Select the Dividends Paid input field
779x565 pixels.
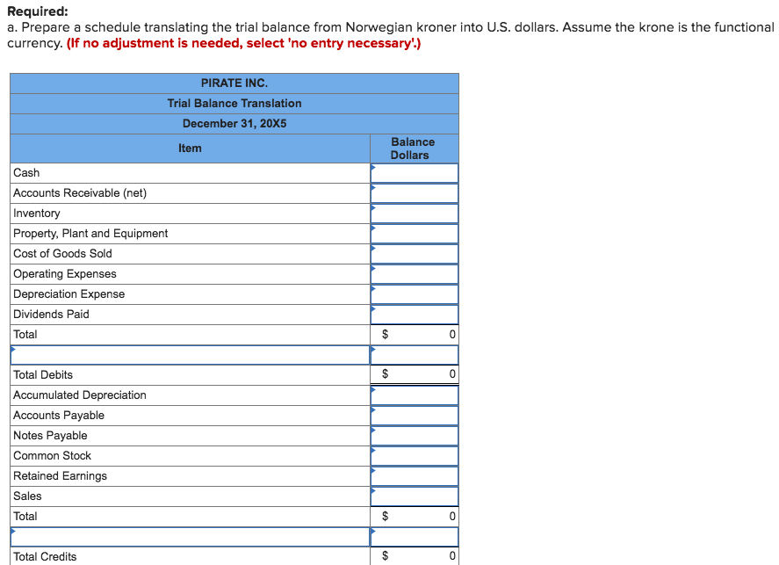(x=414, y=314)
